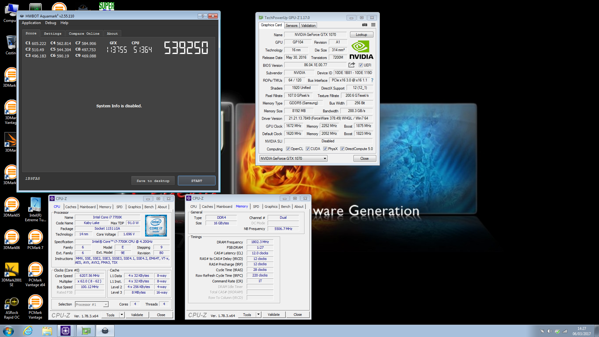Toggle the UEFI checkbox in GPU-Z
Viewport: 599px width, 337px height.
(x=361, y=65)
